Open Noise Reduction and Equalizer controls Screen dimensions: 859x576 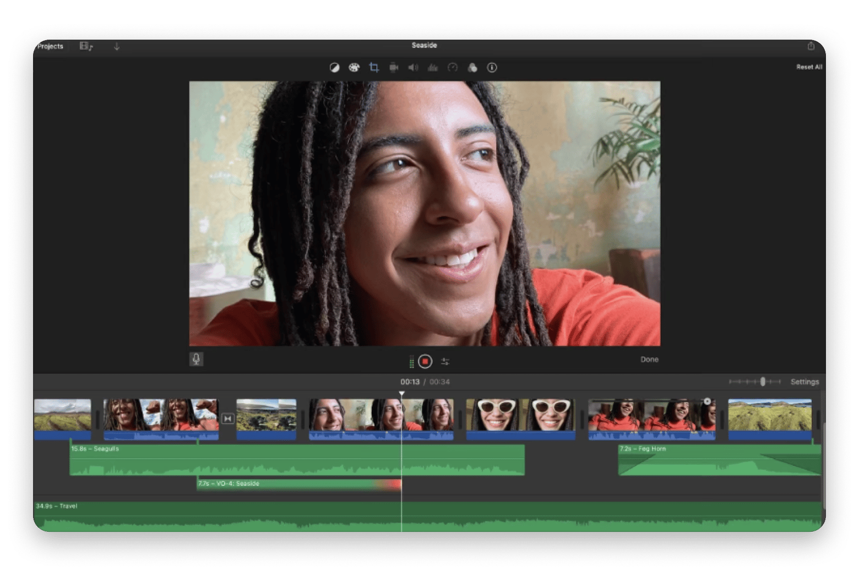click(x=433, y=67)
